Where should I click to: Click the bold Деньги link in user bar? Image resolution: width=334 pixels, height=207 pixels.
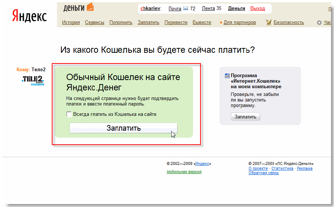[x=237, y=8]
